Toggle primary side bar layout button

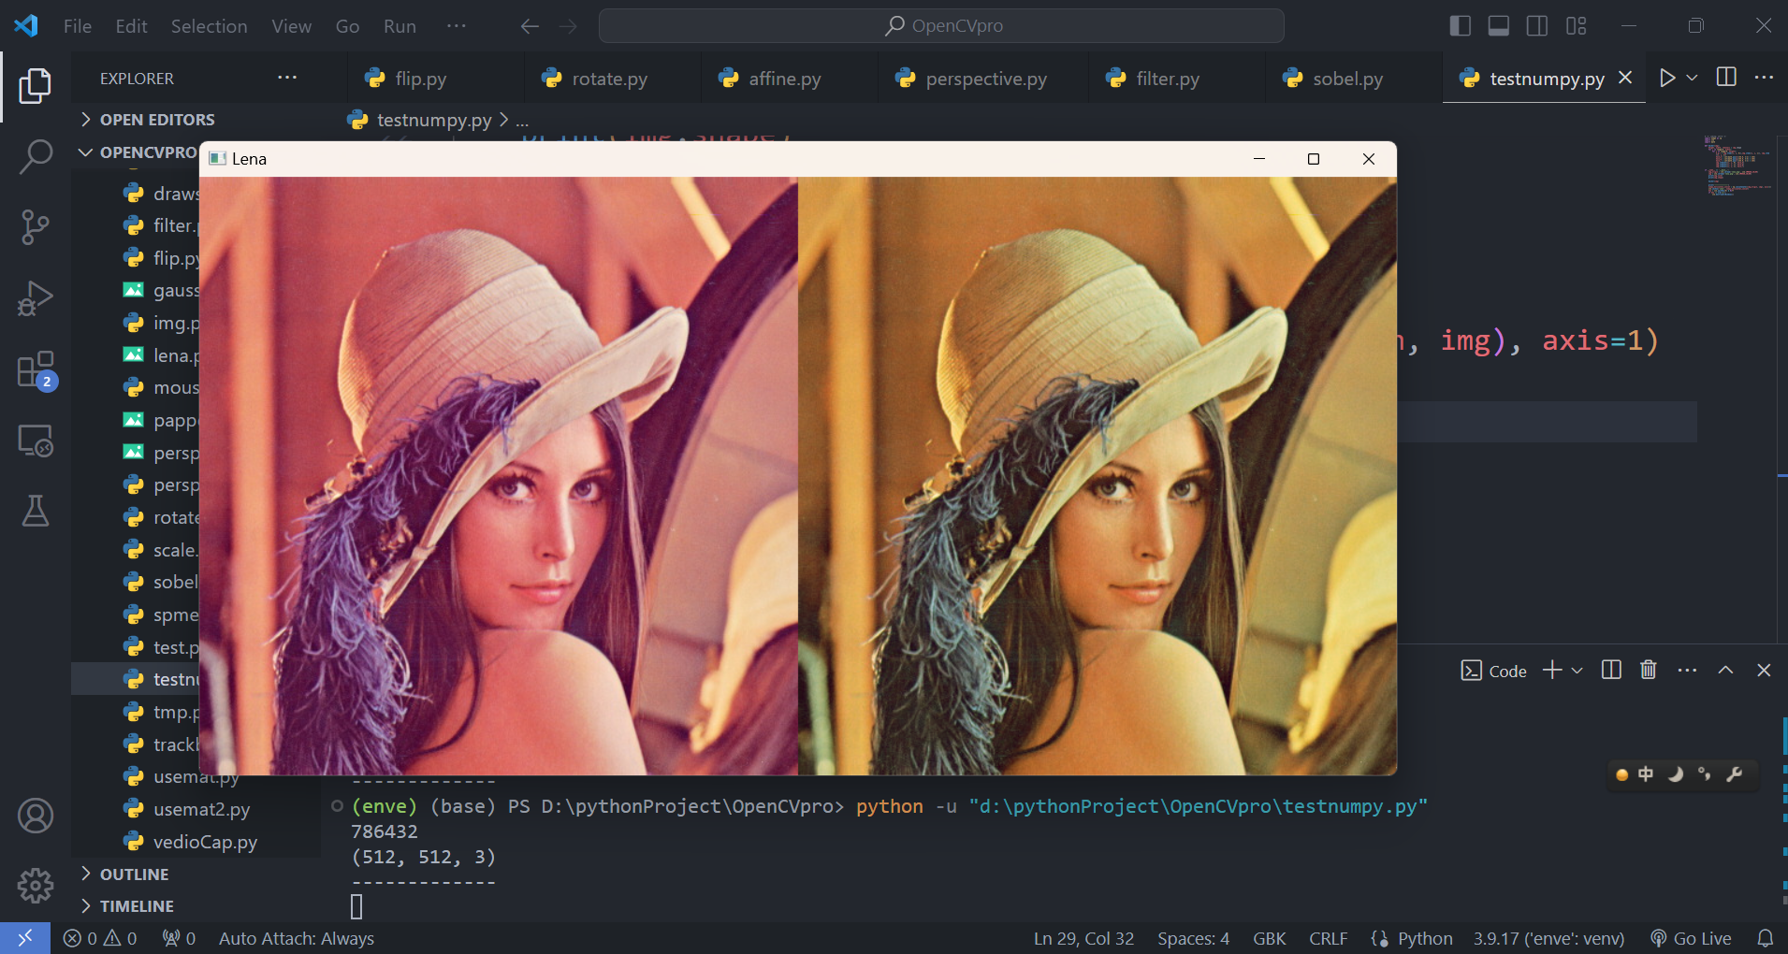point(1460,26)
